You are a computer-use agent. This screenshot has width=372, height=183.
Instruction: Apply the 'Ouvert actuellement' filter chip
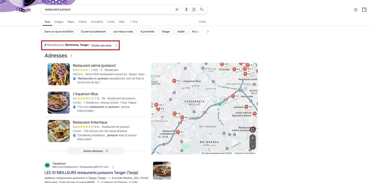(x=93, y=31)
